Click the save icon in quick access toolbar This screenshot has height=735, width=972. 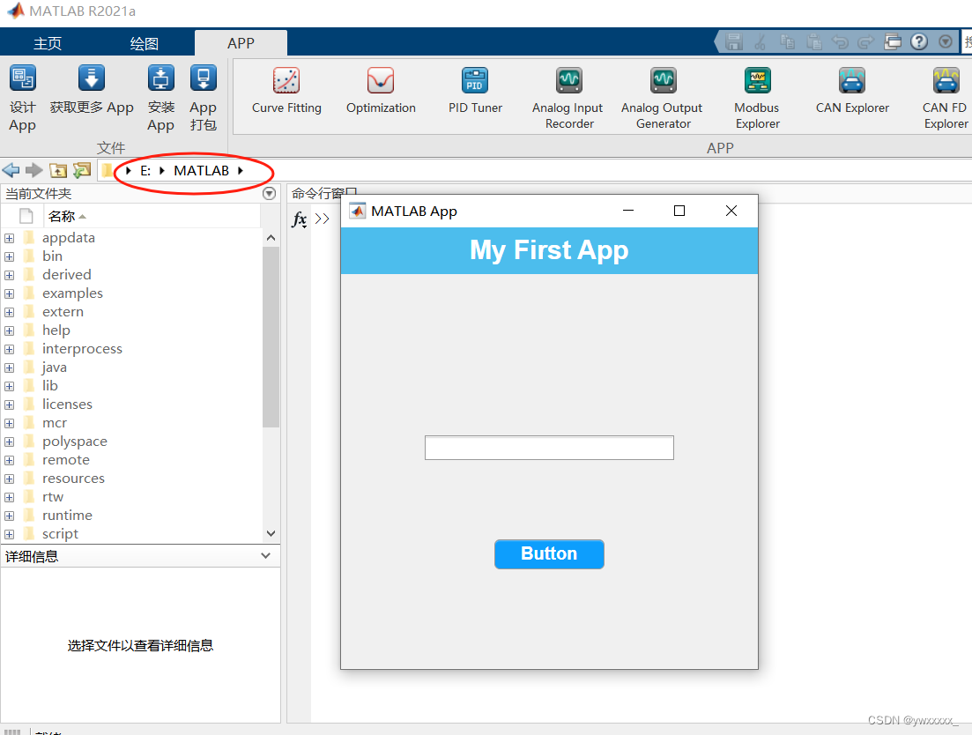pyautogui.click(x=734, y=42)
